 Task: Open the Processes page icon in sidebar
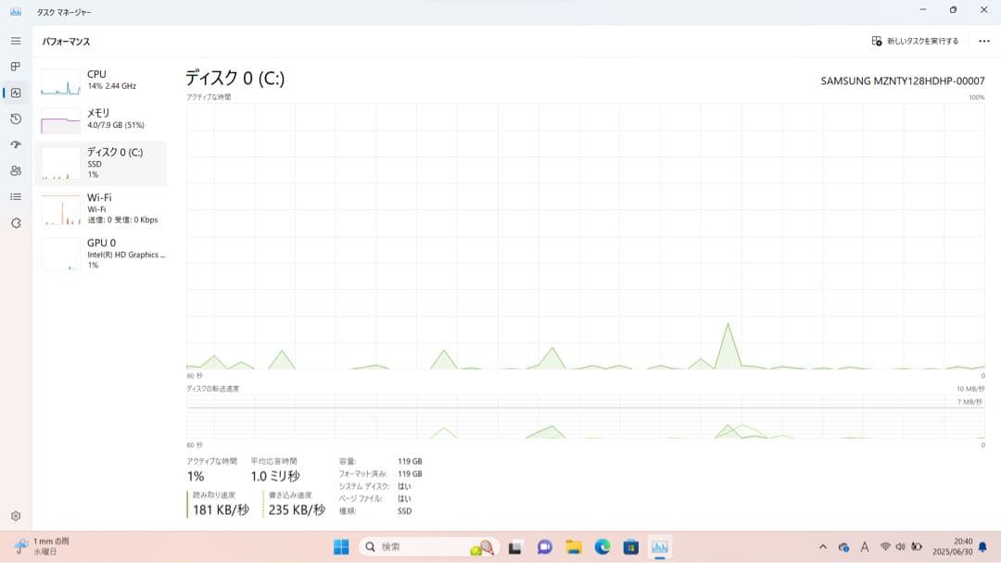[16, 67]
